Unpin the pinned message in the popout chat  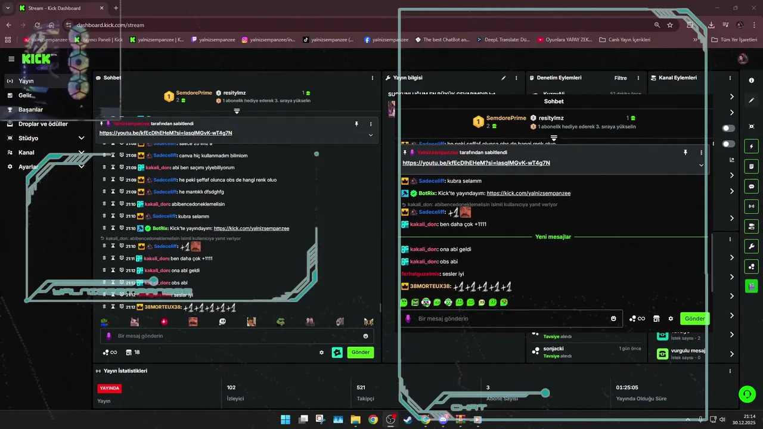686,153
